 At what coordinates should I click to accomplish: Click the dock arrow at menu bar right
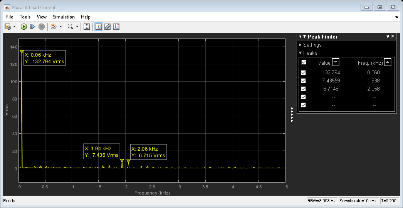click(x=396, y=17)
